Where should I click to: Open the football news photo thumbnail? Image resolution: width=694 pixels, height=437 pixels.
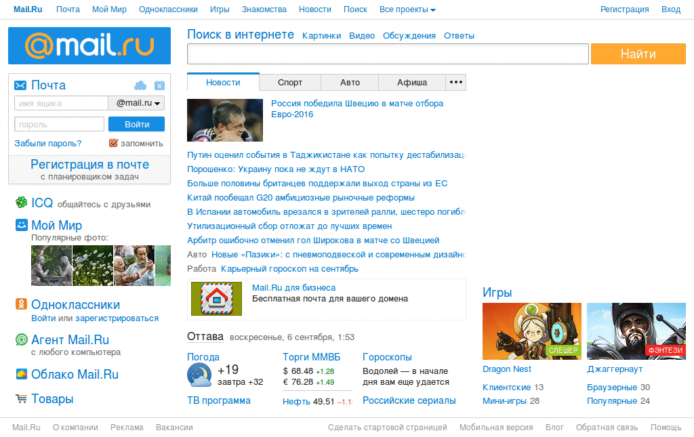[225, 121]
